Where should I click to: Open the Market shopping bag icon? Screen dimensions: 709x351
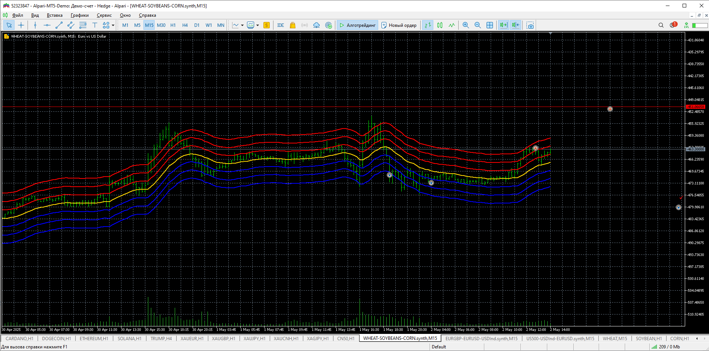[x=292, y=25]
